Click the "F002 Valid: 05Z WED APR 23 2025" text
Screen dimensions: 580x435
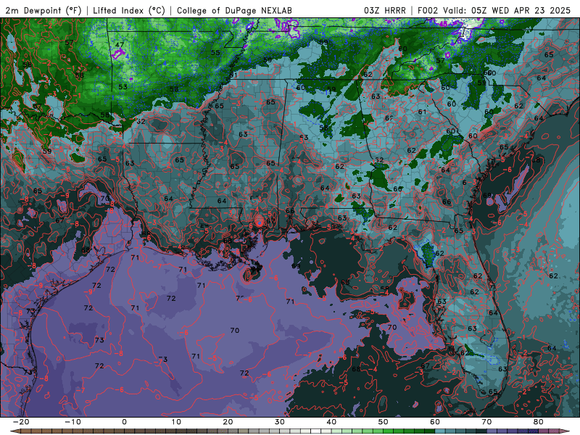click(494, 10)
